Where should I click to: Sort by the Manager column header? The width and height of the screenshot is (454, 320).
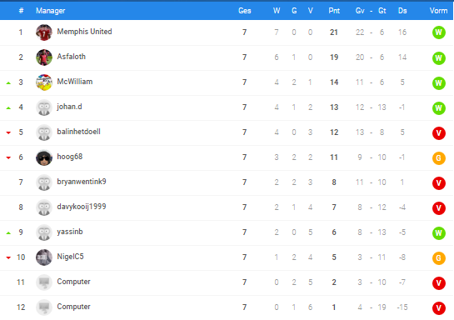[50, 11]
